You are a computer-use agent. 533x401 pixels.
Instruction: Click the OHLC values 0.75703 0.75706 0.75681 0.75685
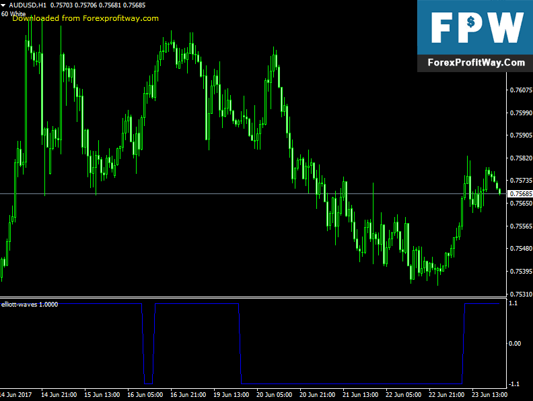point(98,5)
